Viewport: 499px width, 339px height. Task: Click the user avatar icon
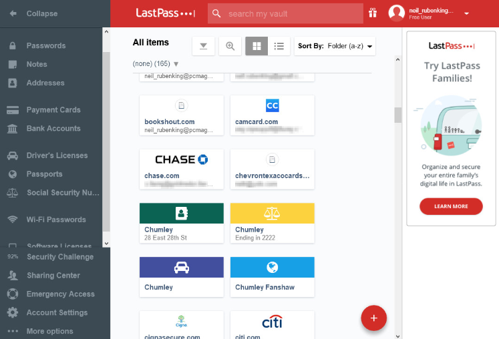coord(397,13)
